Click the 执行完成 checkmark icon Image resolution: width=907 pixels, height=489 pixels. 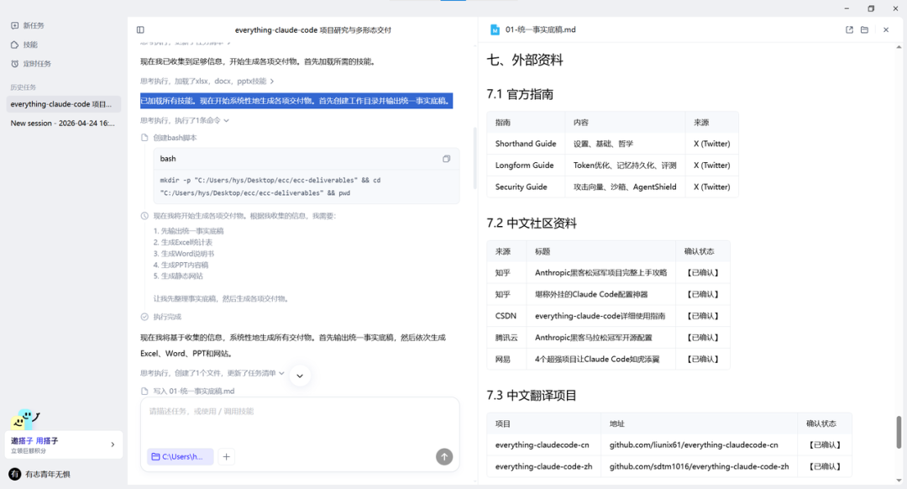pyautogui.click(x=144, y=317)
